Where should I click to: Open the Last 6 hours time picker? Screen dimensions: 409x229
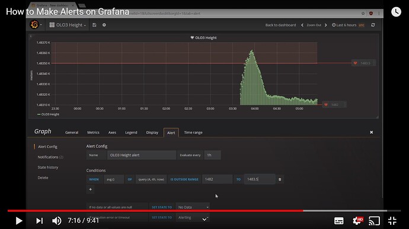[348, 25]
